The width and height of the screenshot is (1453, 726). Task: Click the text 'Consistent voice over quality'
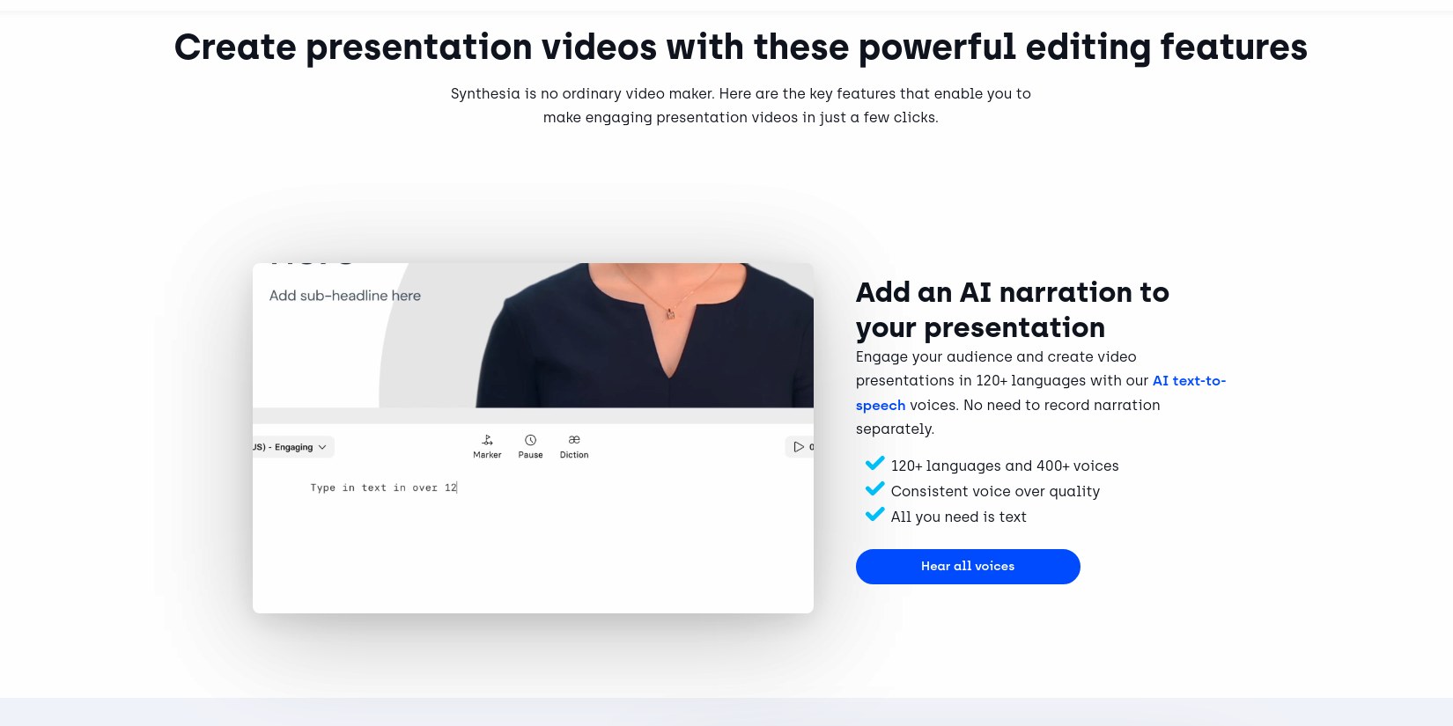pyautogui.click(x=995, y=491)
